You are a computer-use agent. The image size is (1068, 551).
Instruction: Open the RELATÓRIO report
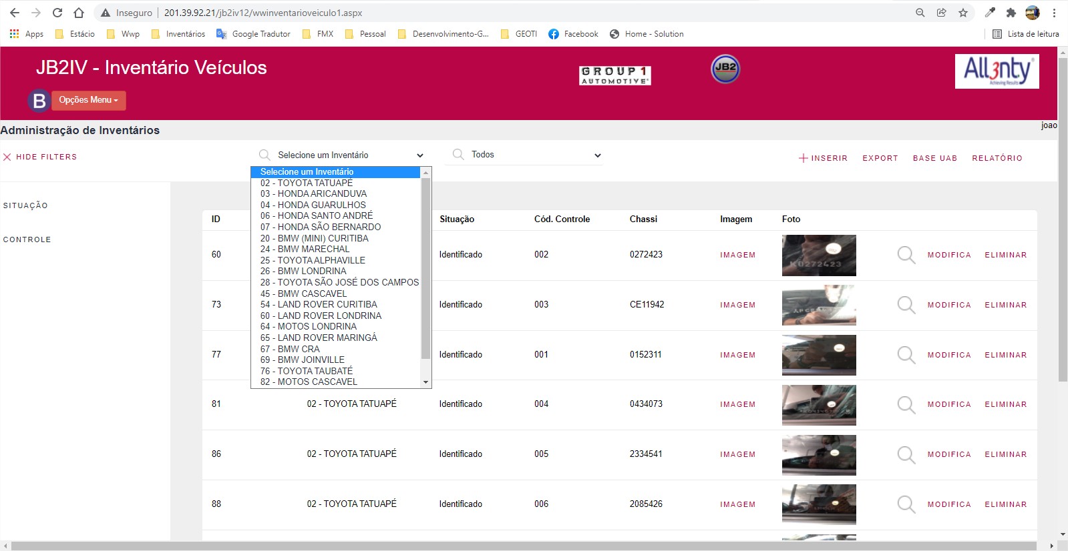(997, 158)
